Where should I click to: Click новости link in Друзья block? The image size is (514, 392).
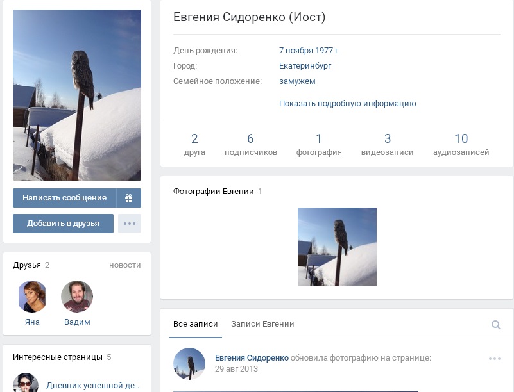click(124, 265)
